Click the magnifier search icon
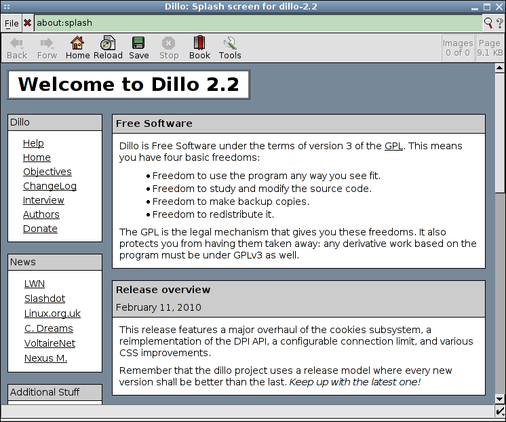The width and height of the screenshot is (506, 422). [488, 22]
